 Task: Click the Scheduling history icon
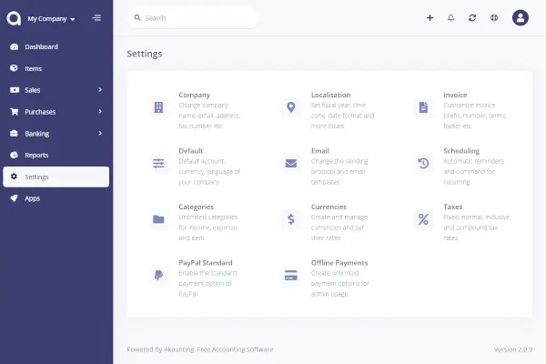pos(423,163)
